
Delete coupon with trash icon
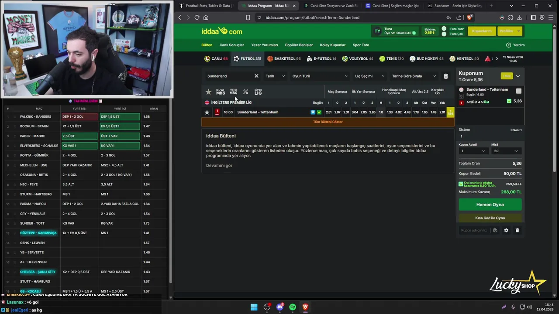point(517,230)
